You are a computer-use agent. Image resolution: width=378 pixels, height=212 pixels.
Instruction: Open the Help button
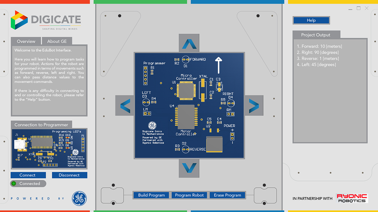(x=311, y=20)
